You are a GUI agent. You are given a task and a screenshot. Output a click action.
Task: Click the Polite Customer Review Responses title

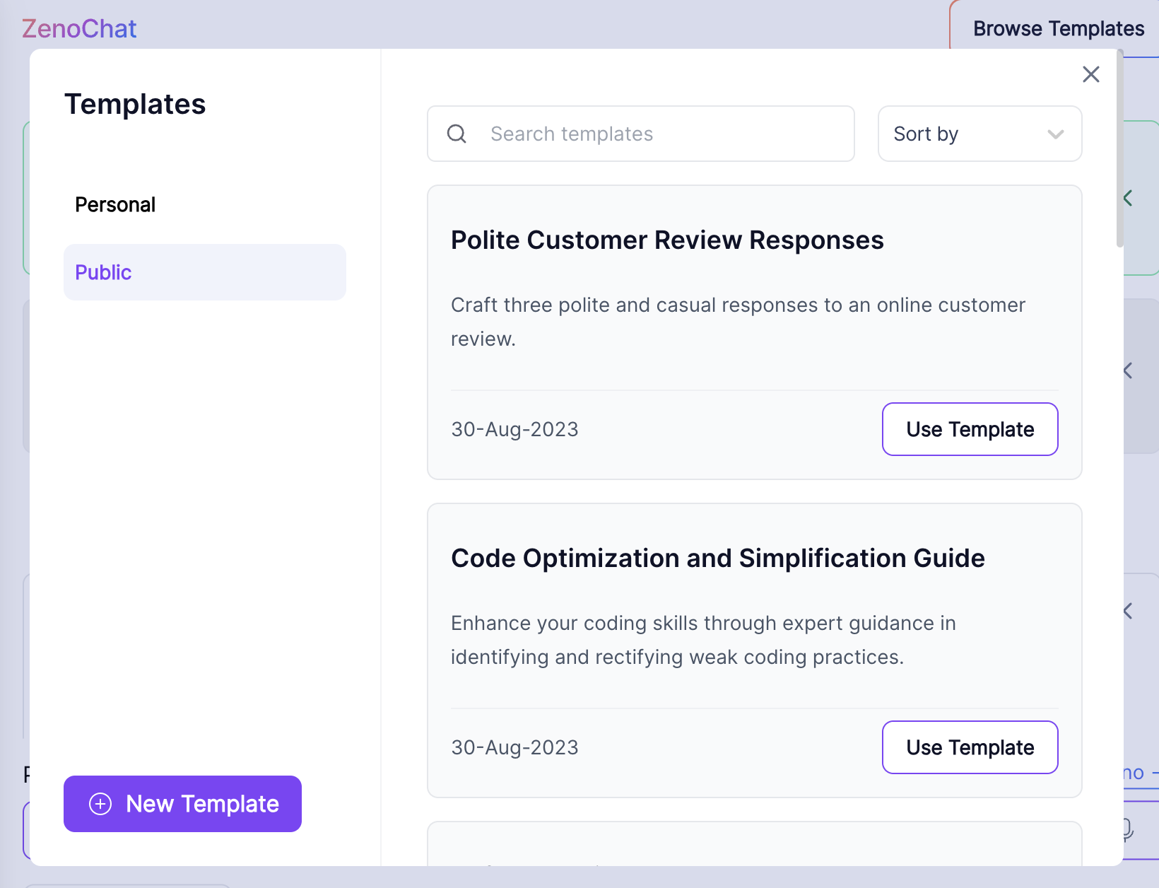(667, 240)
